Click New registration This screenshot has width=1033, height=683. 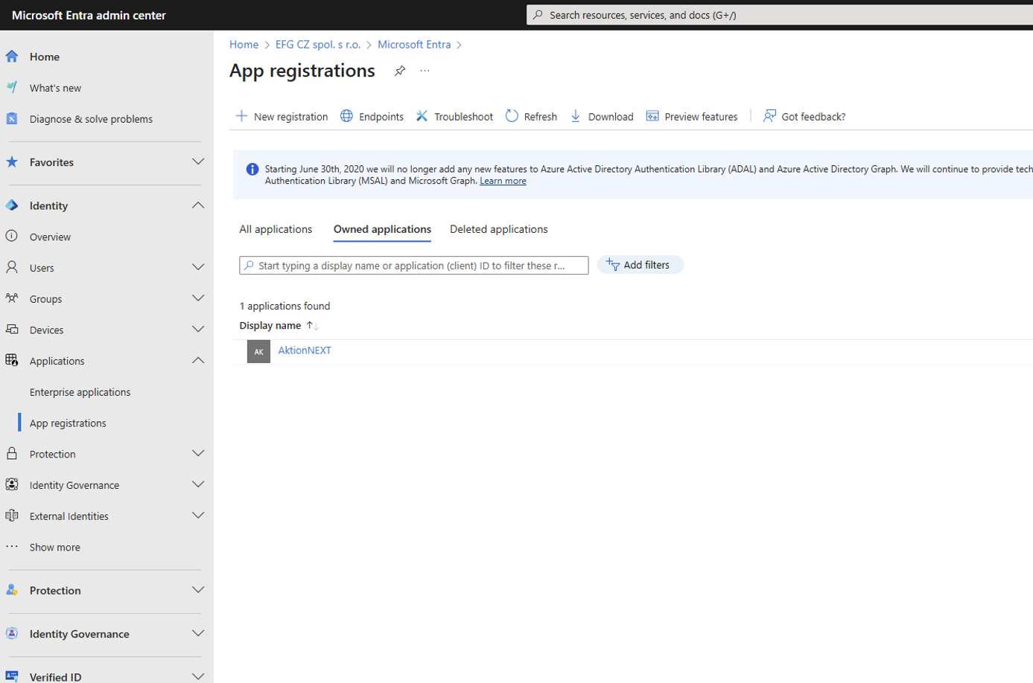[282, 117]
